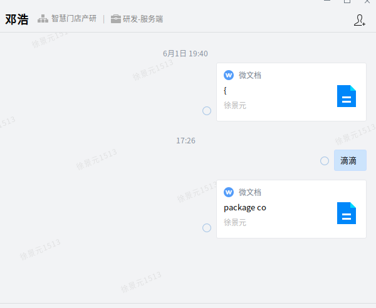Click the blue file icon in "package co" card
This screenshot has height=308, width=376.
point(346,213)
